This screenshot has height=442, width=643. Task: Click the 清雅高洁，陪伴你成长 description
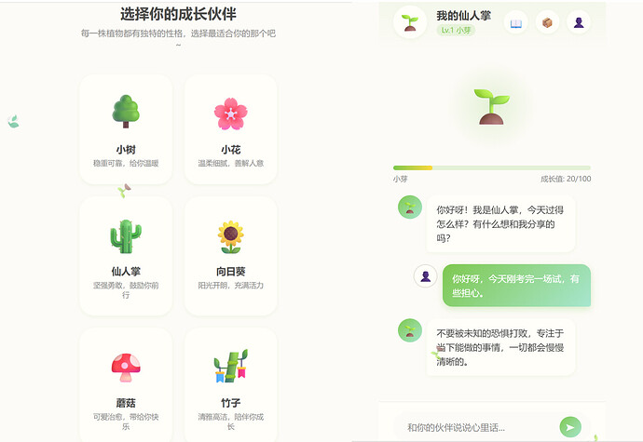231,422
